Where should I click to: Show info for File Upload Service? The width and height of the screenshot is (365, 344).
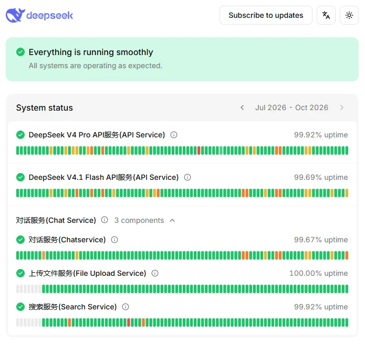pyautogui.click(x=155, y=273)
